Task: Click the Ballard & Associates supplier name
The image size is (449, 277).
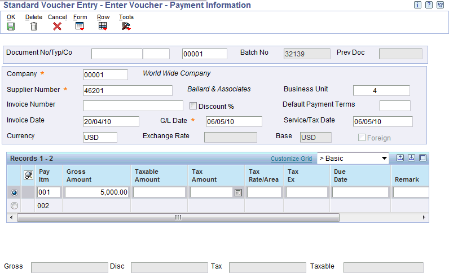Action: coord(219,89)
